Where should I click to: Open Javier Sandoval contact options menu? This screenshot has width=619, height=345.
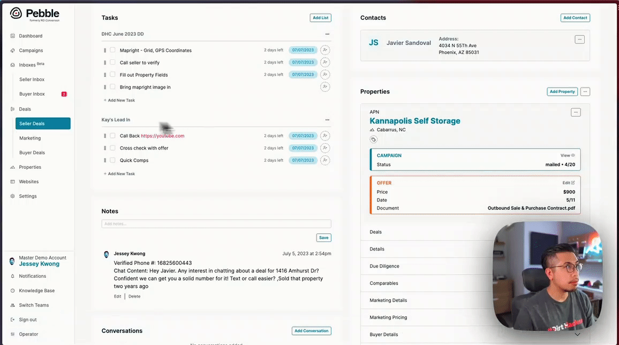pyautogui.click(x=579, y=40)
